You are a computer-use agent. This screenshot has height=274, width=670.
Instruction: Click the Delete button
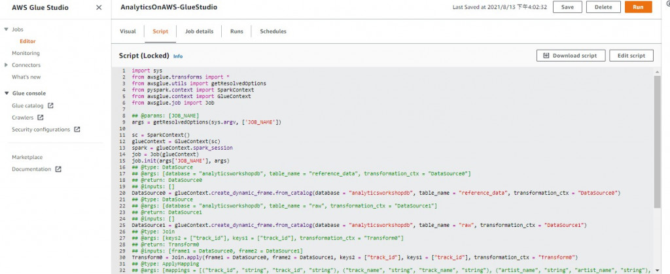click(x=603, y=7)
